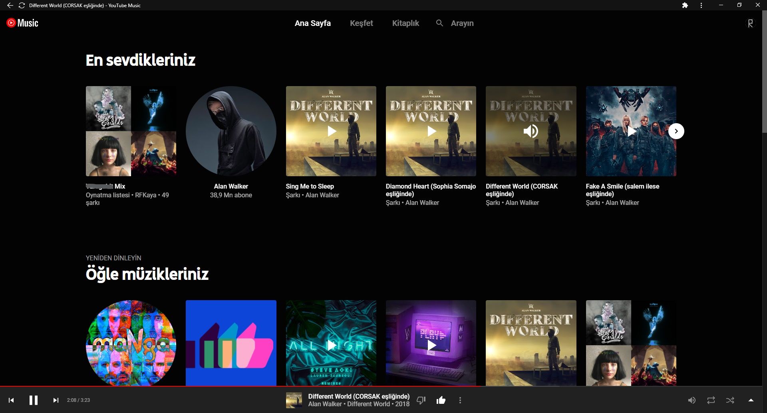The height and width of the screenshot is (413, 767).
Task: Open the Alan Walker artist link in the player bar
Action: 325,404
